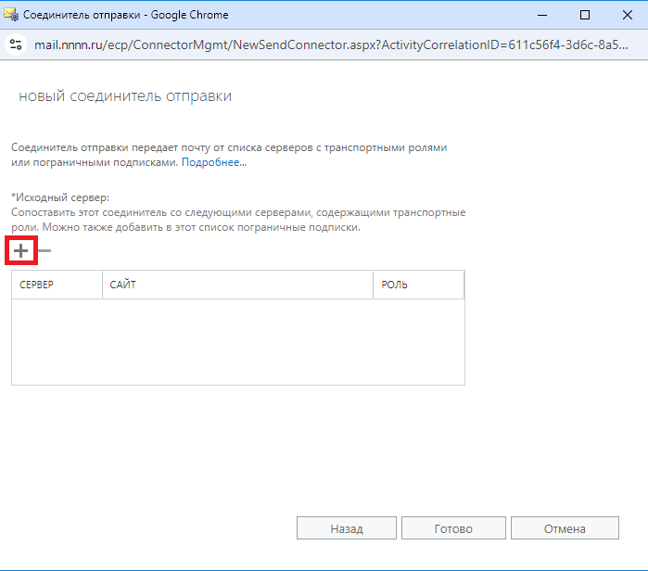Click the новый соединитель отправки heading
The height and width of the screenshot is (571, 648).
tap(125, 95)
